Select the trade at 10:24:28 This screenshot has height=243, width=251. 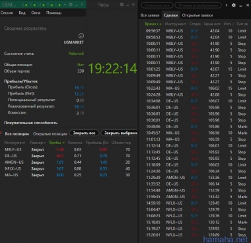click(x=195, y=94)
